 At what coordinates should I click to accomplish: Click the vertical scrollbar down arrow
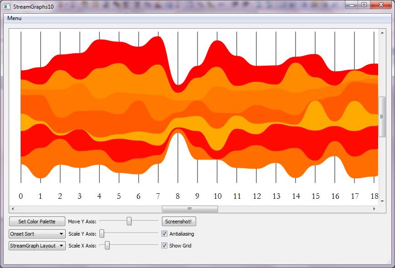(382, 201)
